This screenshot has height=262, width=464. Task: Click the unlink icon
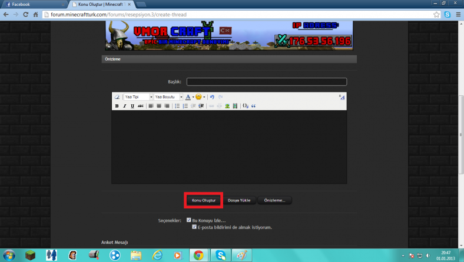point(219,106)
